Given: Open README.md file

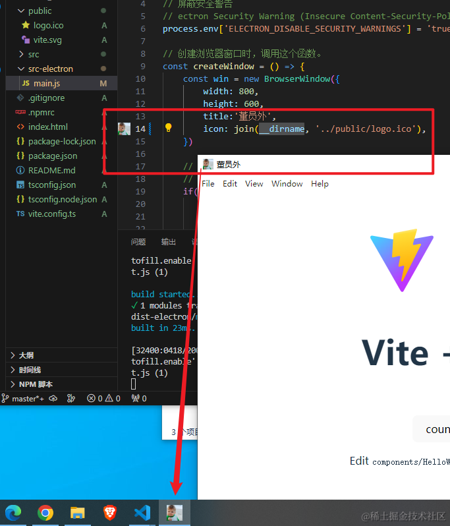Looking at the screenshot, I should point(51,171).
